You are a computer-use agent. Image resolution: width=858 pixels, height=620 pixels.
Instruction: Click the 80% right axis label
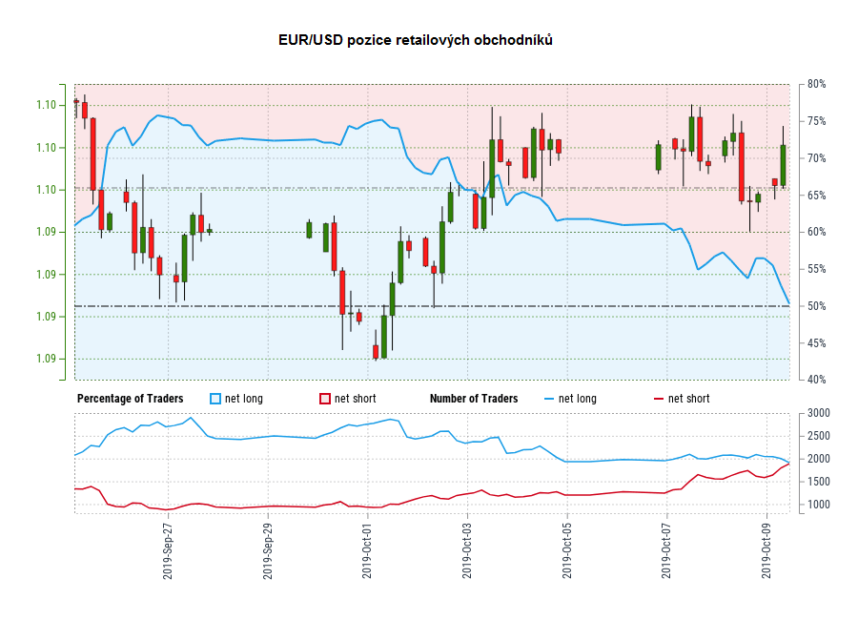[816, 84]
